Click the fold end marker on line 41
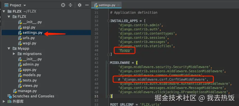Image resolution: width=239 pixels, height=106 pixels. point(109,54)
